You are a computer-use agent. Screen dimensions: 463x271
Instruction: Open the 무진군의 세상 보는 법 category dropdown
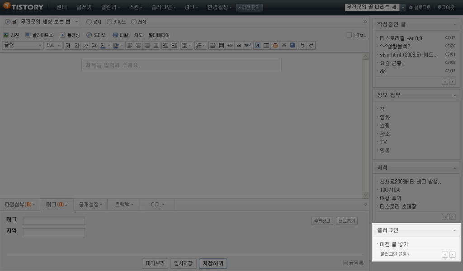[x=49, y=22]
